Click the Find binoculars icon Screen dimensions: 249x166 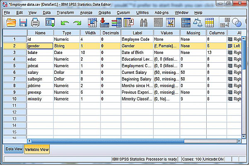tap(144, 22)
